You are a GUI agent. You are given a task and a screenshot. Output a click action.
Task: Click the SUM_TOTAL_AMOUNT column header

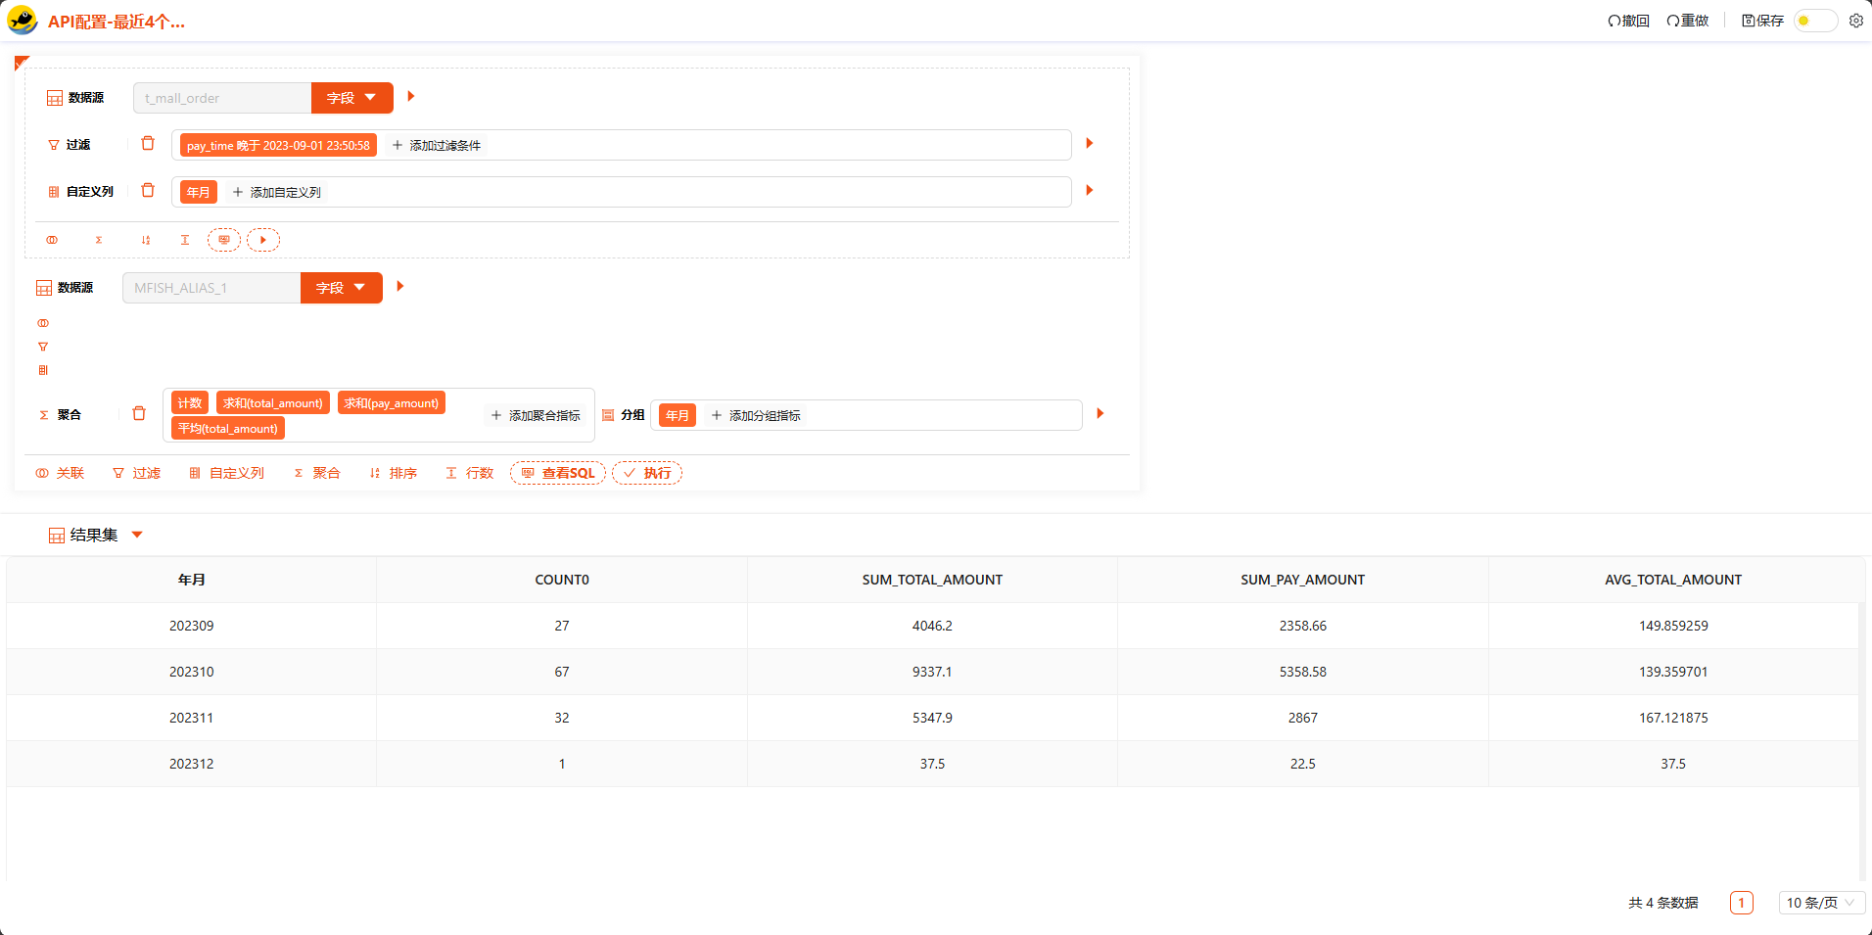pos(932,580)
